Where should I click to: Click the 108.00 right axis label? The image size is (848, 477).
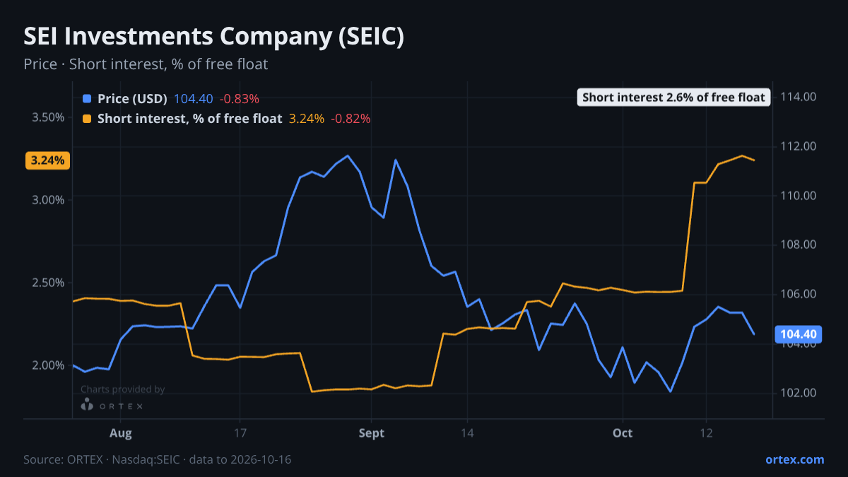coord(799,245)
